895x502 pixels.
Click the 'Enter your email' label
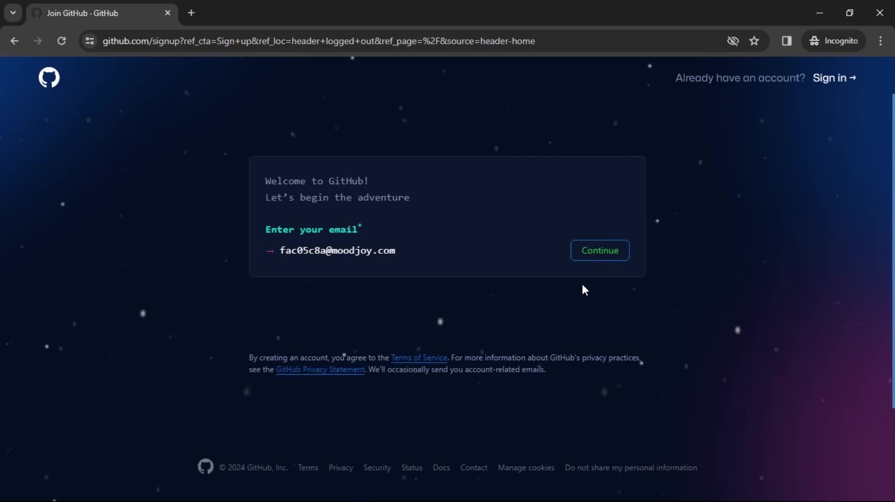(313, 229)
